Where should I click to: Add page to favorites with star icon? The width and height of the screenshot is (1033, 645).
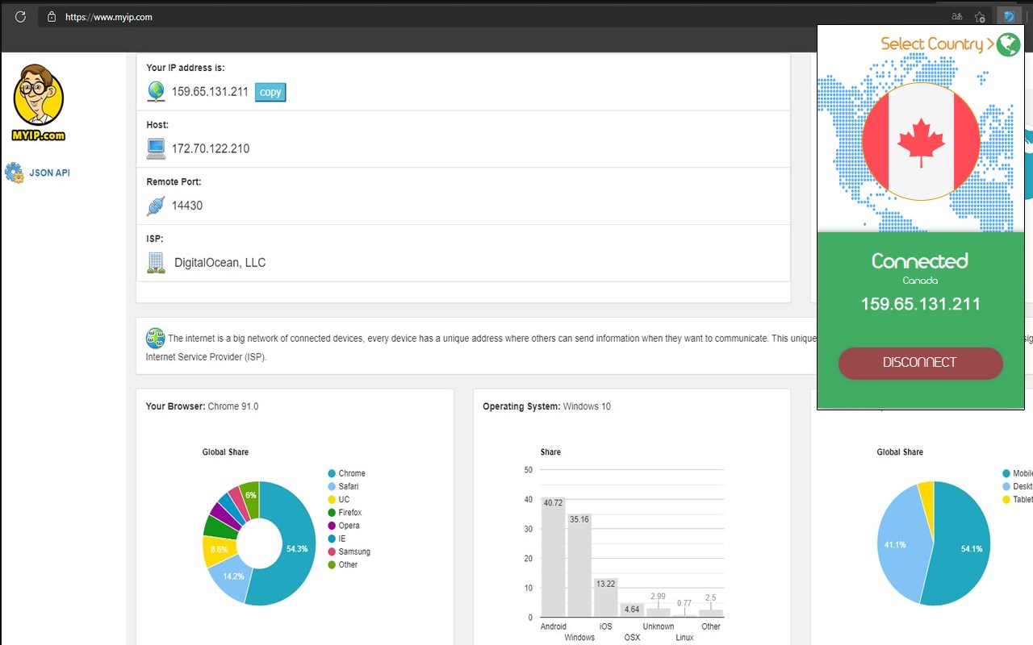980,16
